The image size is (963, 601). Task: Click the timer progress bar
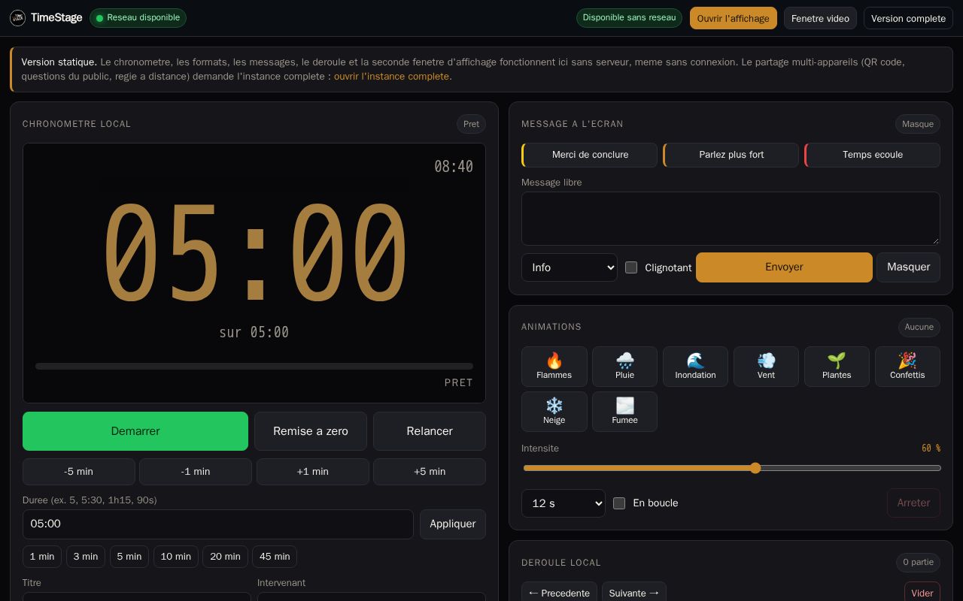254,367
